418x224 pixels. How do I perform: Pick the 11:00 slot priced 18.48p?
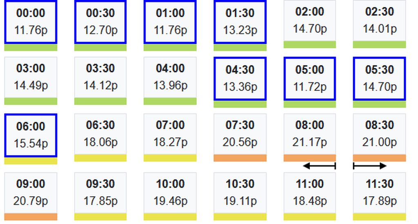click(x=310, y=193)
